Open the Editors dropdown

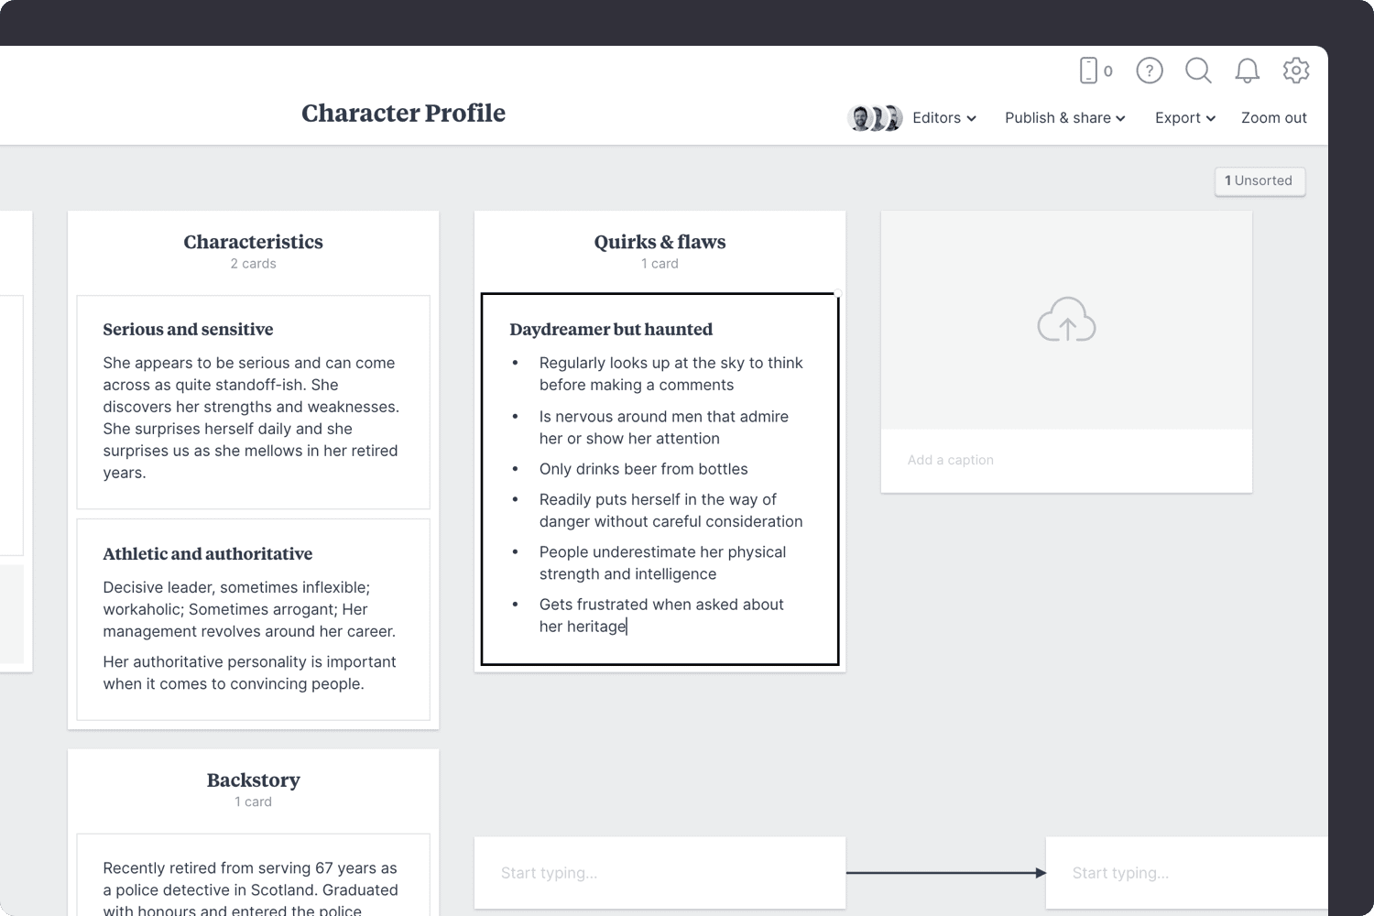pyautogui.click(x=943, y=117)
